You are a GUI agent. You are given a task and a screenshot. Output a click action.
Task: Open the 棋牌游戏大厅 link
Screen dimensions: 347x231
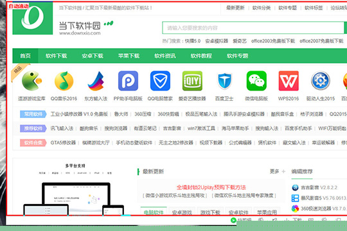tap(96, 143)
